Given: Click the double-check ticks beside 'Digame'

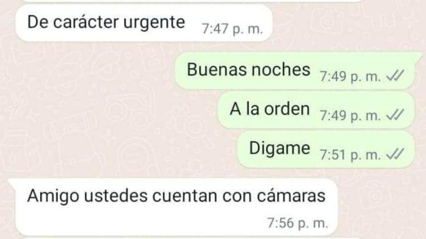Looking at the screenshot, I should click(395, 154).
